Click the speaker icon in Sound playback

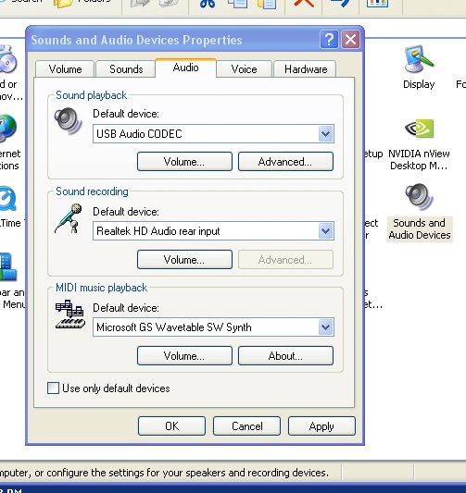point(68,121)
